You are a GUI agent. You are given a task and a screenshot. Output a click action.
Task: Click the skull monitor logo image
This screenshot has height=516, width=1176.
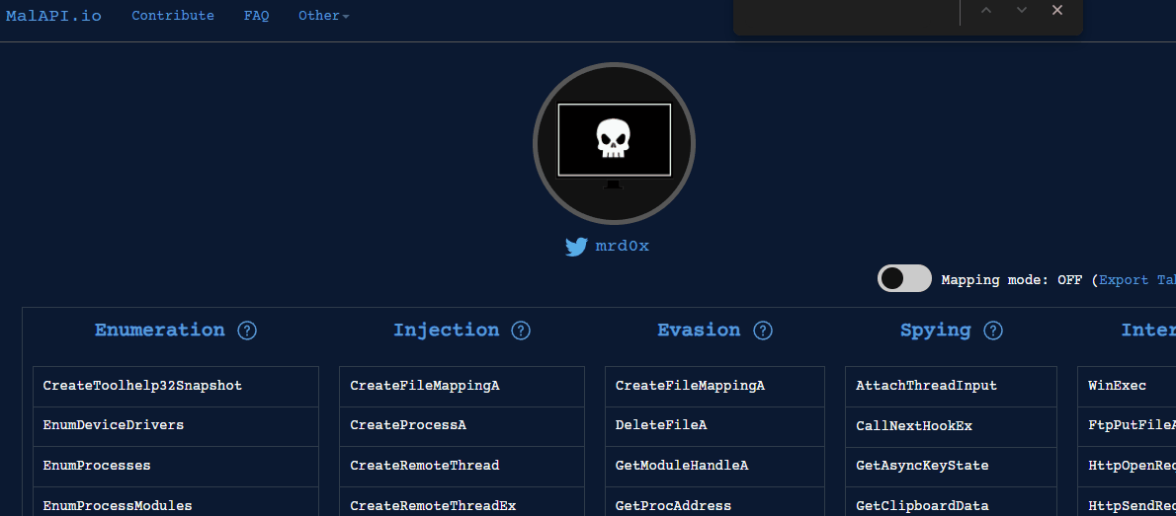pyautogui.click(x=614, y=143)
